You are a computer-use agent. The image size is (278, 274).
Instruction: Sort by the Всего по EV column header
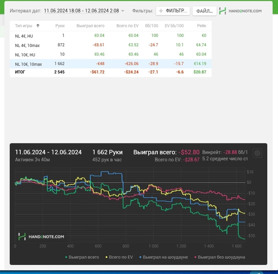[x=127, y=26]
